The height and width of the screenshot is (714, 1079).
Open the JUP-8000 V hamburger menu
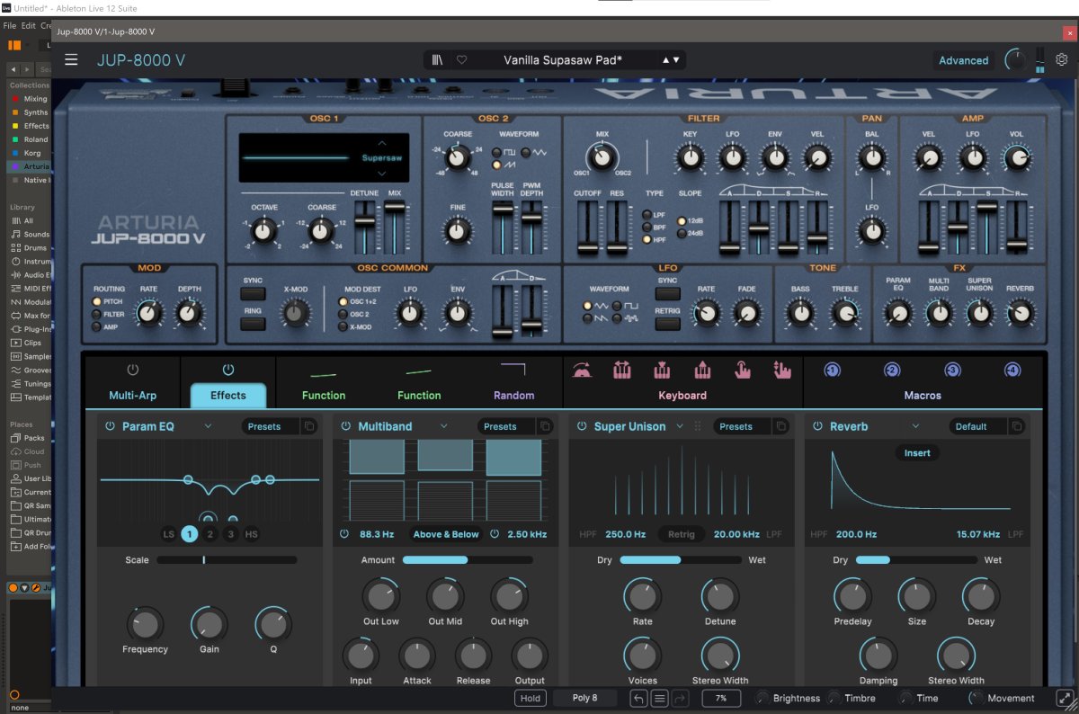tap(71, 60)
